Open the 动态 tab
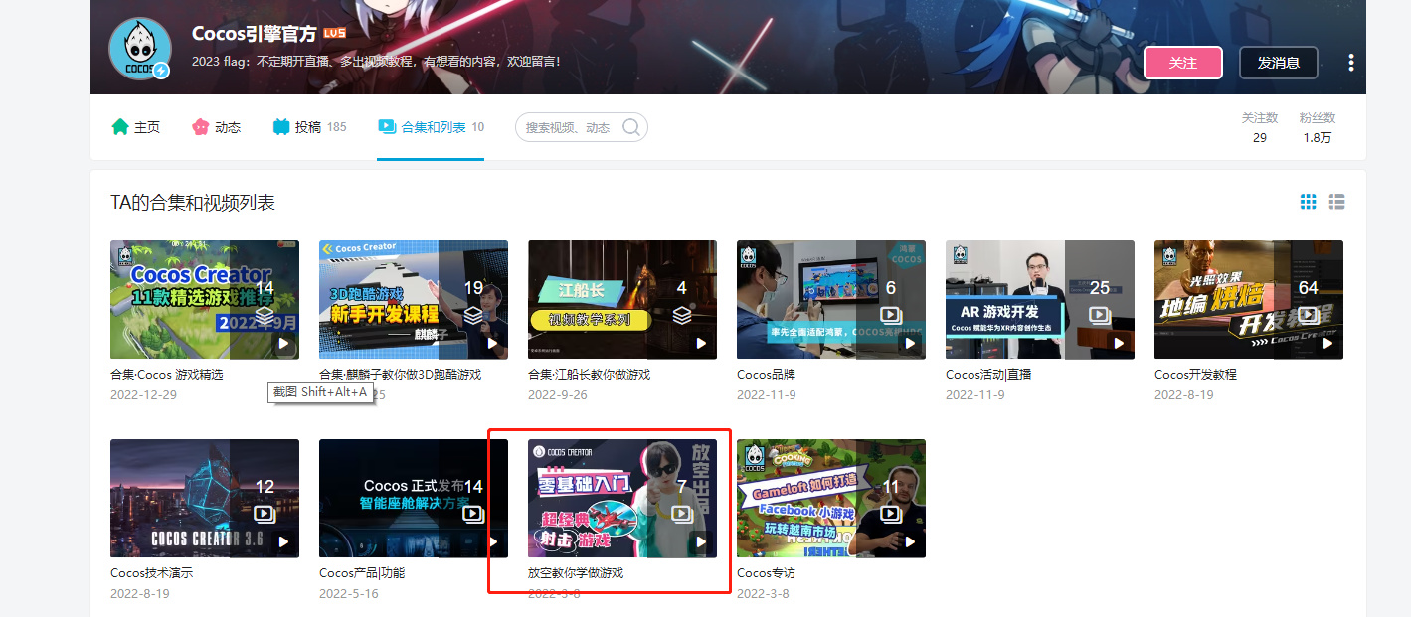This screenshot has height=617, width=1411. tap(216, 127)
